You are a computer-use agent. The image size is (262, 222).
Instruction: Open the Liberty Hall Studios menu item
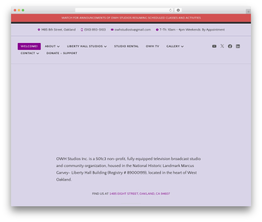tap(85, 46)
